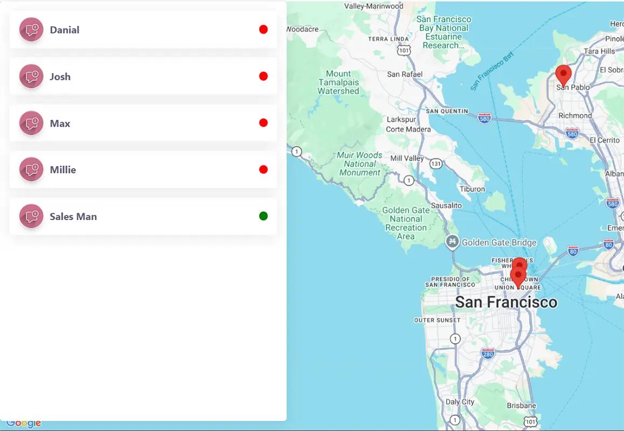Click the San Quentin map label
Screen dimensions: 624x431
tap(447, 111)
